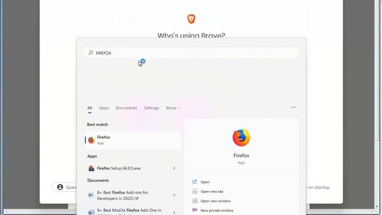The width and height of the screenshot is (382, 215).
Task: Click Open in Firefox preview actions
Action: (x=205, y=182)
